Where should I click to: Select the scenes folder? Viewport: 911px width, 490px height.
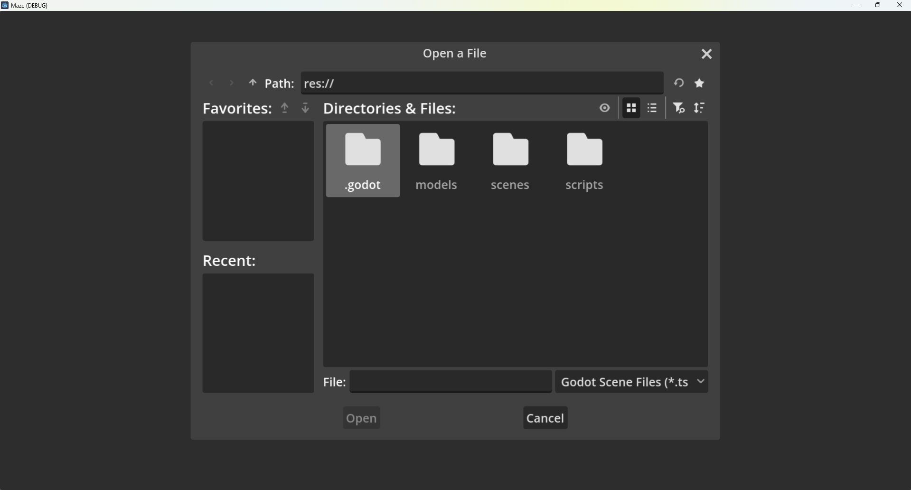point(511,161)
